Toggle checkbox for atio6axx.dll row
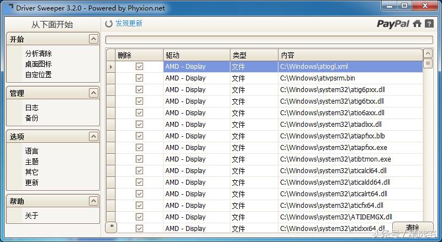The image size is (442, 242). pyautogui.click(x=139, y=112)
